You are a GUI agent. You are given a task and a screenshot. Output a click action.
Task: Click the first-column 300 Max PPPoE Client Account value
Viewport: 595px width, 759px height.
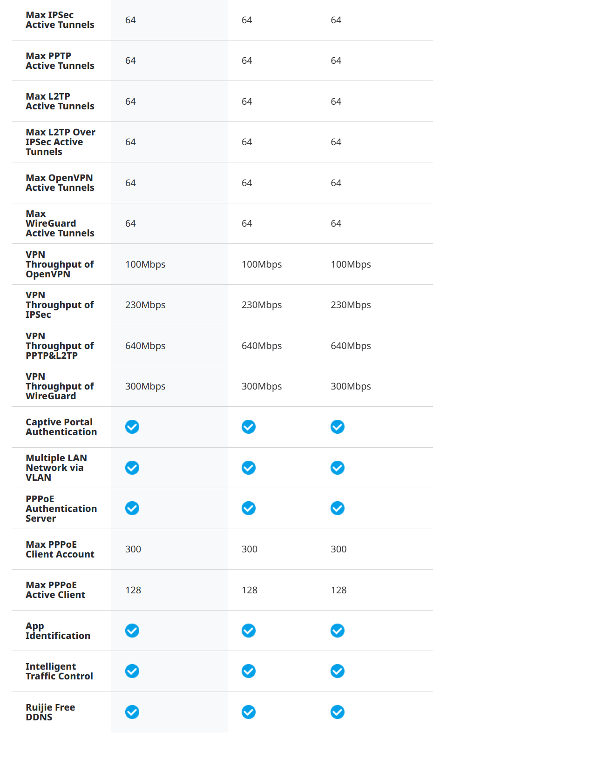(x=133, y=549)
